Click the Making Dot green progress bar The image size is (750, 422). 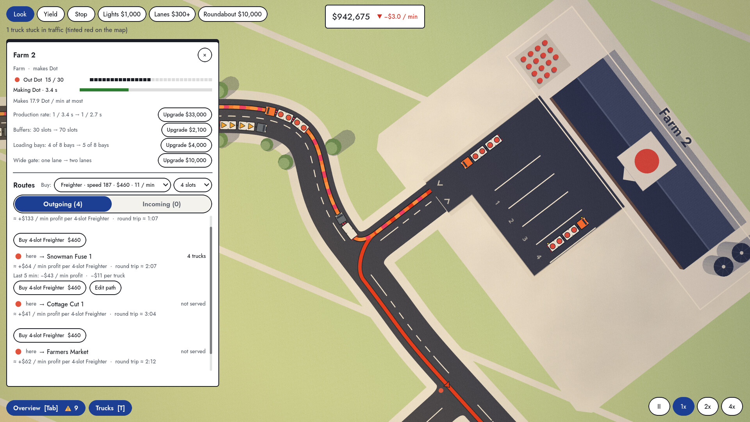pos(146,90)
